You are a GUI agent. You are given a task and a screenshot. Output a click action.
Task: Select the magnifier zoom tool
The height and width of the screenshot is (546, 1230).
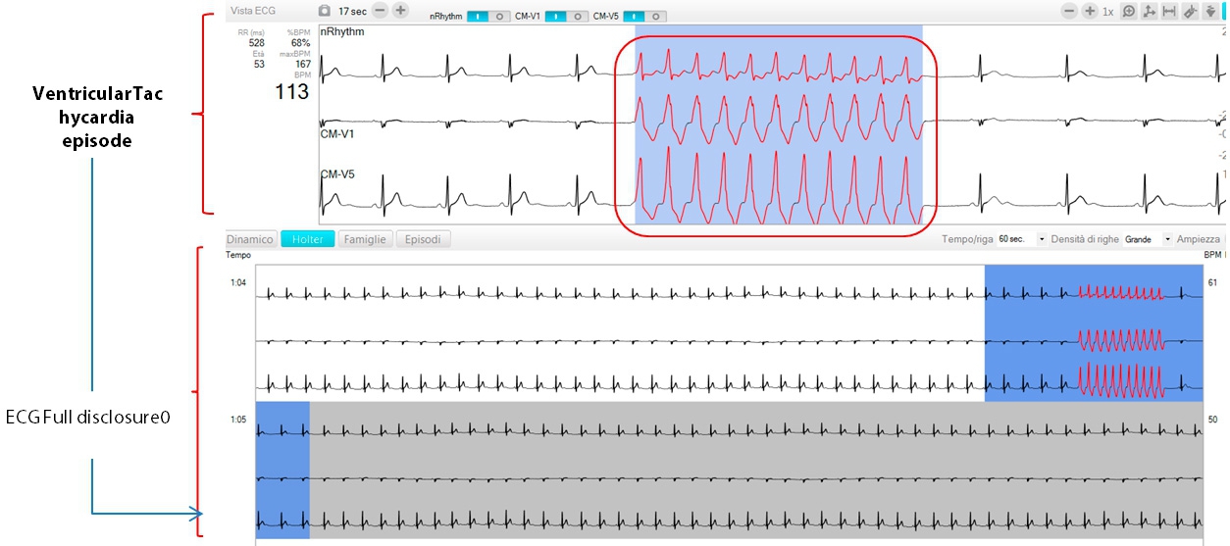tap(1129, 12)
